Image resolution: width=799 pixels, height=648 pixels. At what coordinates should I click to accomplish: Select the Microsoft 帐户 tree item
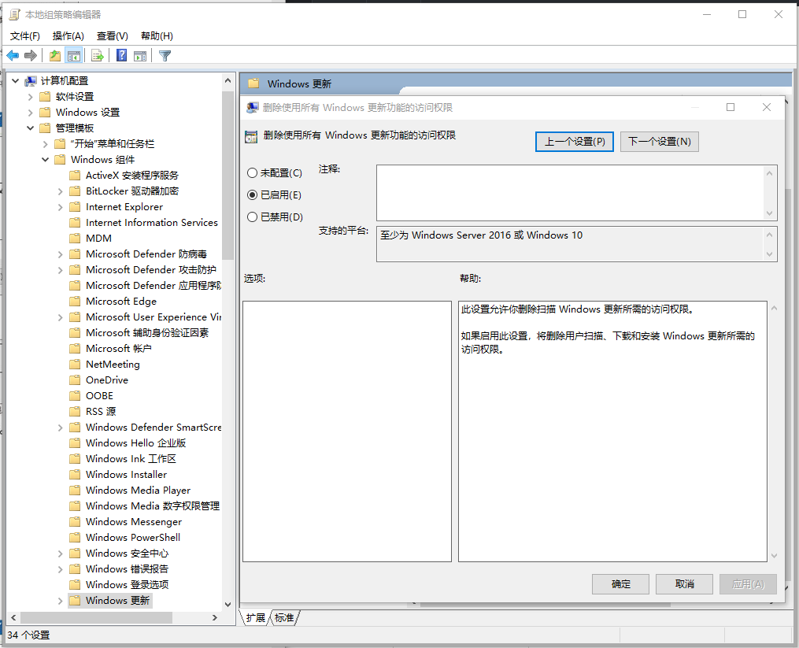119,349
